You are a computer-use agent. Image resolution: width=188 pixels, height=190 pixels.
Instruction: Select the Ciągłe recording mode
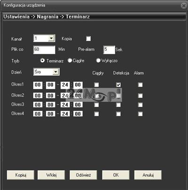click(x=70, y=60)
